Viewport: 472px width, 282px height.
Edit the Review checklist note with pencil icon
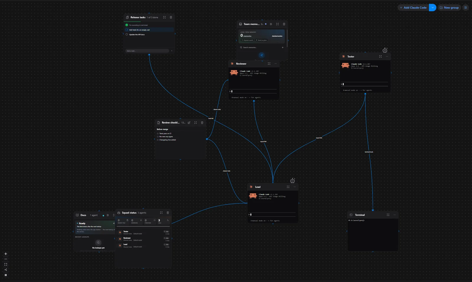(x=189, y=123)
